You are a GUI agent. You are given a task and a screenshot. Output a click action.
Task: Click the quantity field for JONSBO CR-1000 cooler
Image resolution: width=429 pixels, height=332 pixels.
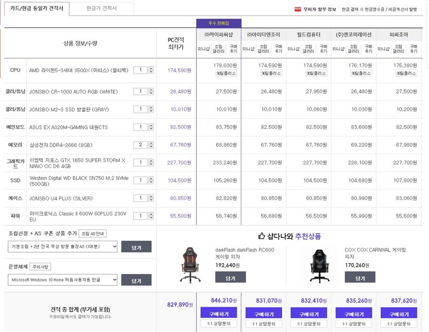(140, 91)
